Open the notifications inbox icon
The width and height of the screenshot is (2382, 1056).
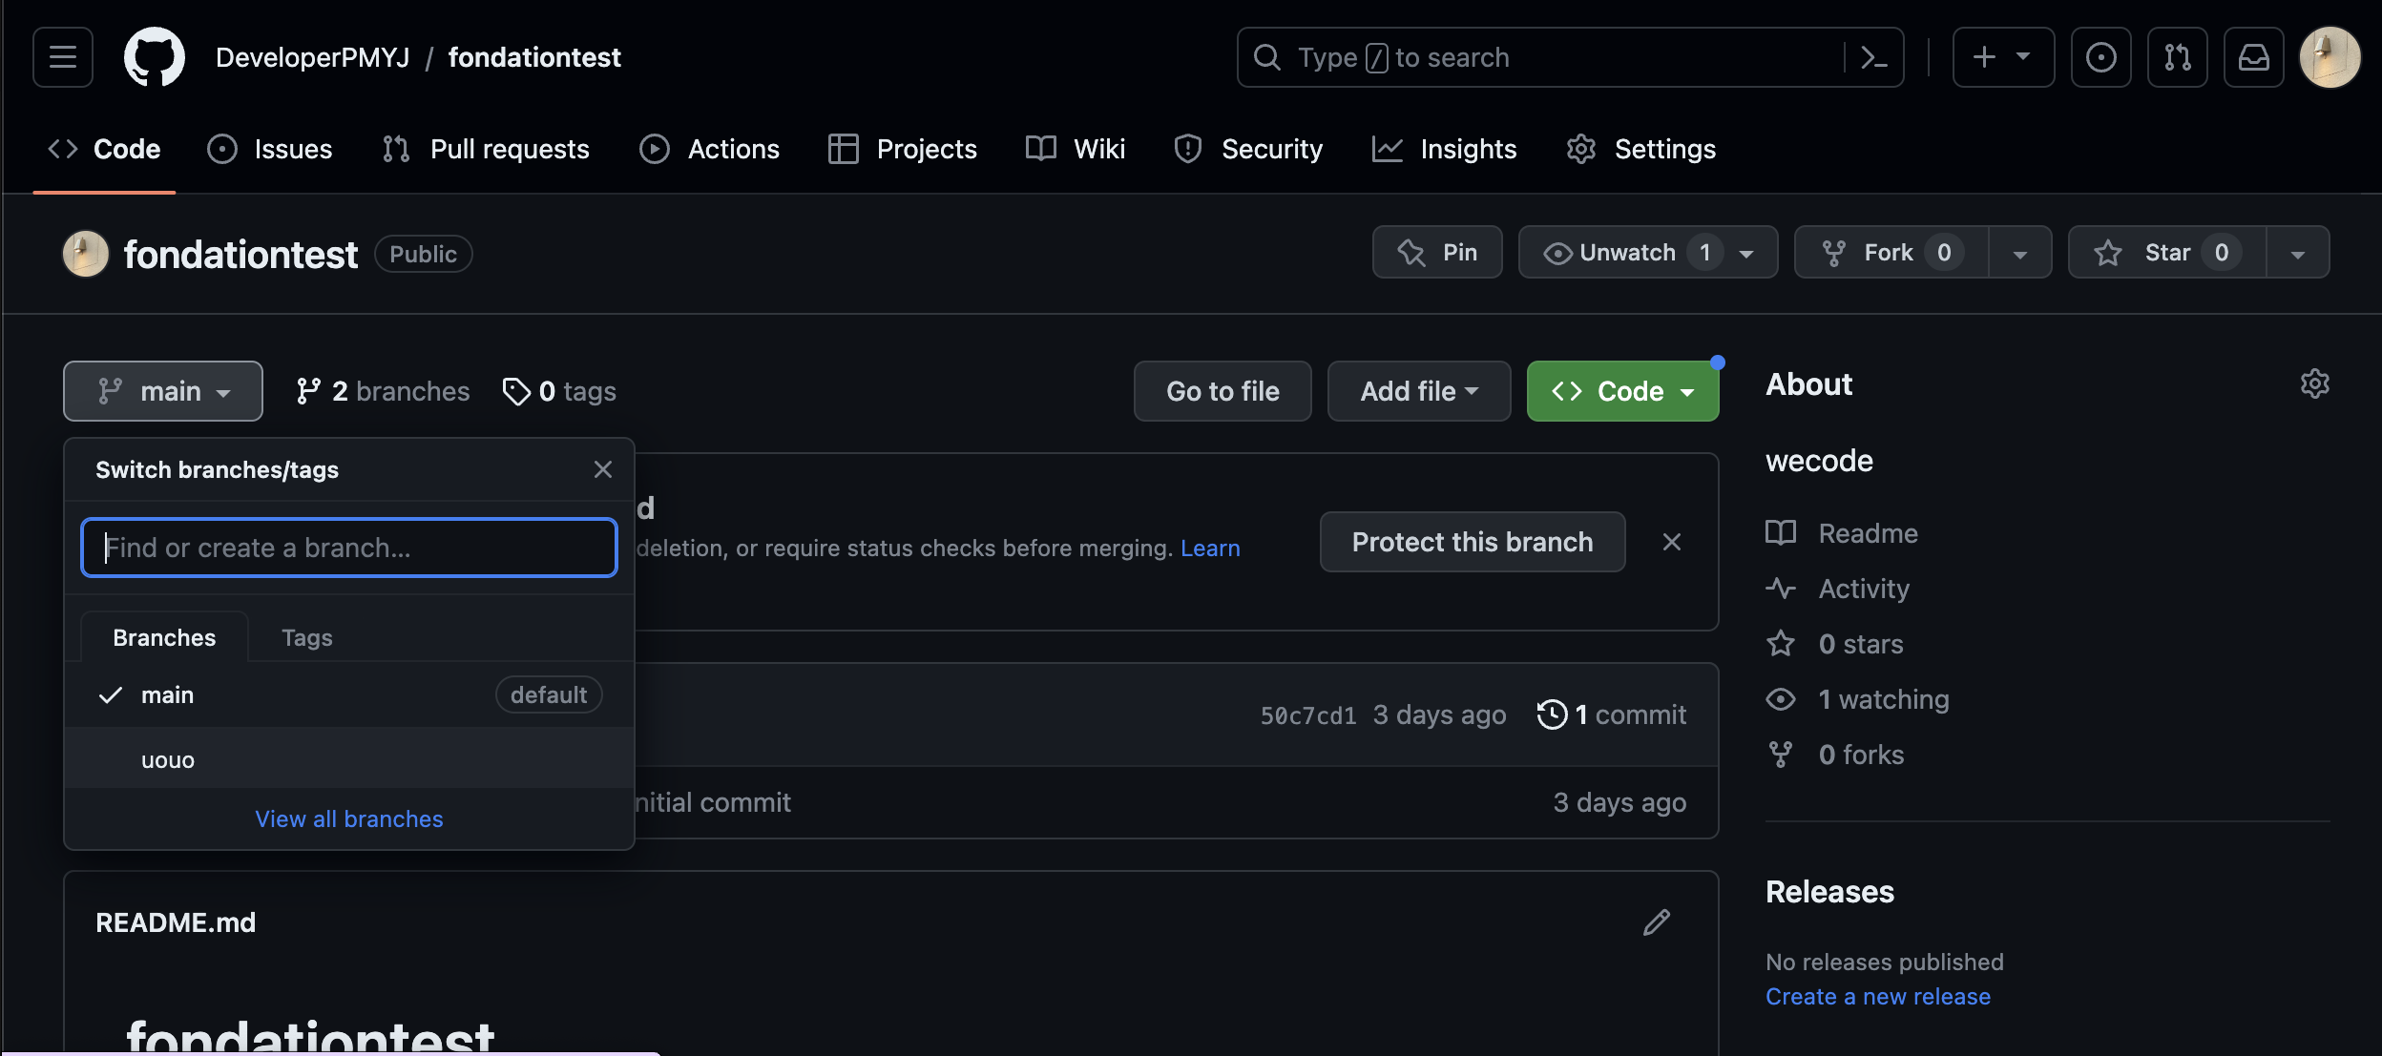(x=2253, y=57)
